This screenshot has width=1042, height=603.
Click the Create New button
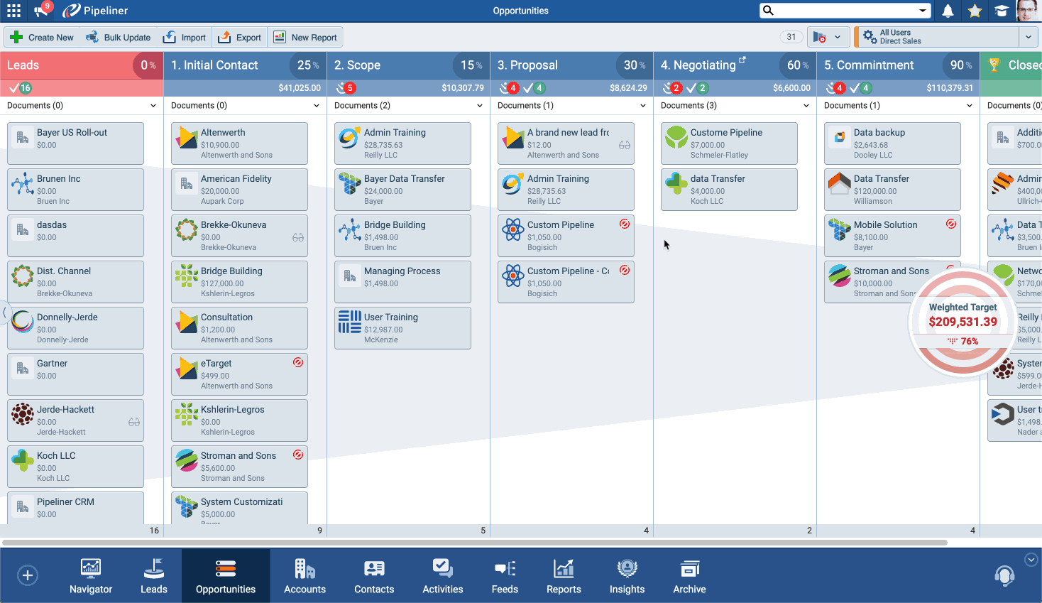coord(41,36)
